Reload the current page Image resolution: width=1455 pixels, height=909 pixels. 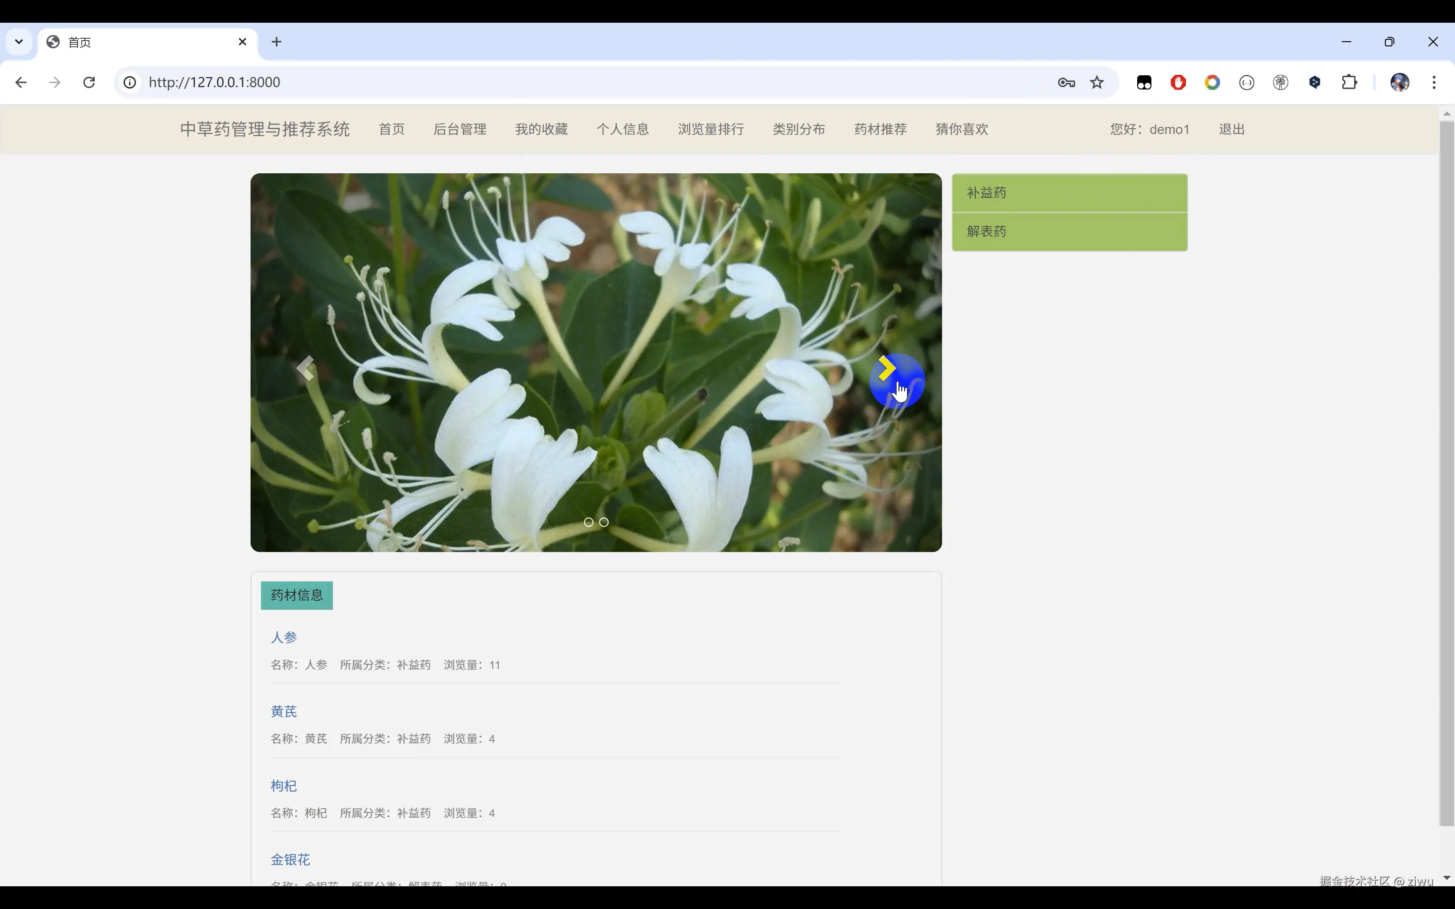pos(89,82)
